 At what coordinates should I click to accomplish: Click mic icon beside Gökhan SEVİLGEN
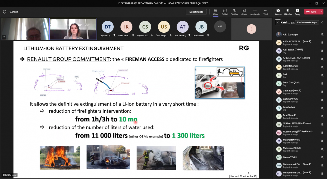tap(322, 124)
